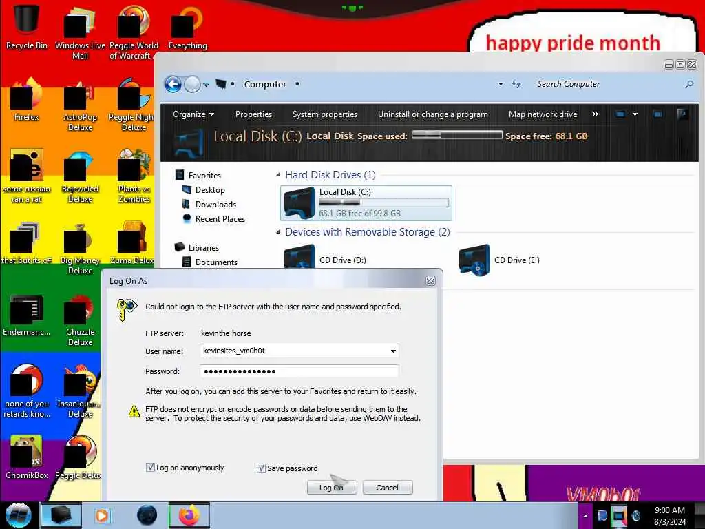This screenshot has height=529, width=705.
Task: Click Uninstall or change a program
Action: point(432,114)
